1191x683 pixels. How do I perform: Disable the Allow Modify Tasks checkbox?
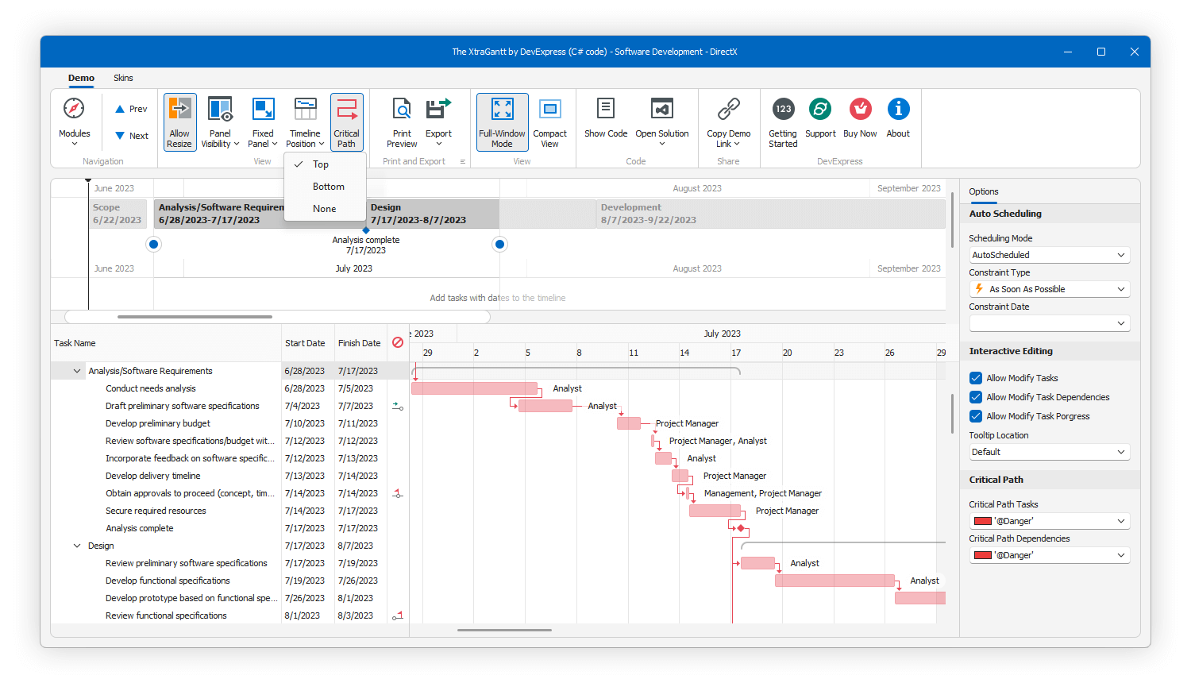[x=976, y=377]
